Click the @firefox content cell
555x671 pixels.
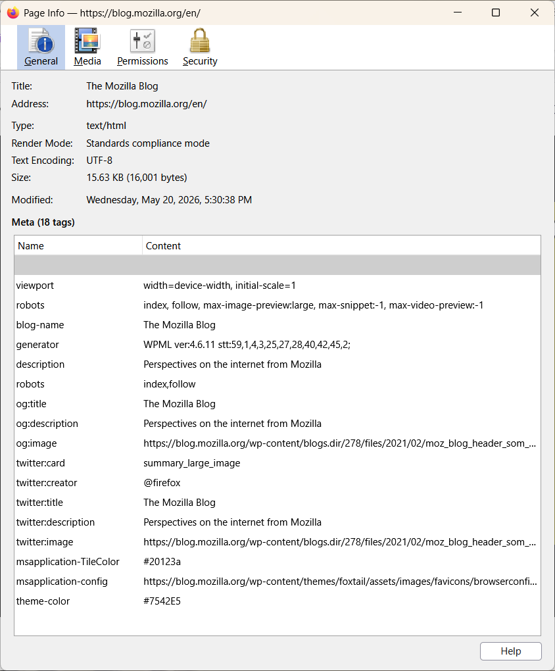click(x=162, y=483)
